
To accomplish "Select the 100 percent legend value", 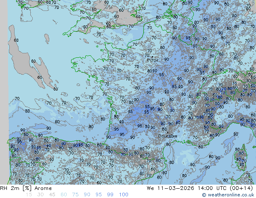I will point(124,195).
